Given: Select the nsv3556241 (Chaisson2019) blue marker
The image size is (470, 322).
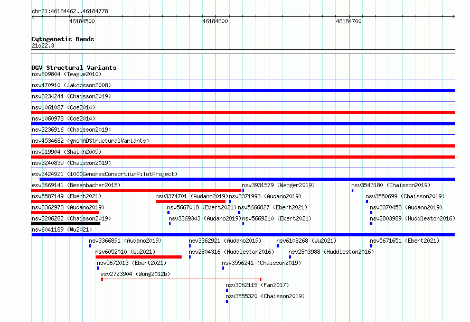Looking at the screenshot, I should (223, 268).
